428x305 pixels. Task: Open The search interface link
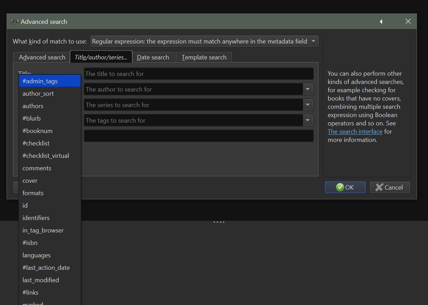coord(355,132)
